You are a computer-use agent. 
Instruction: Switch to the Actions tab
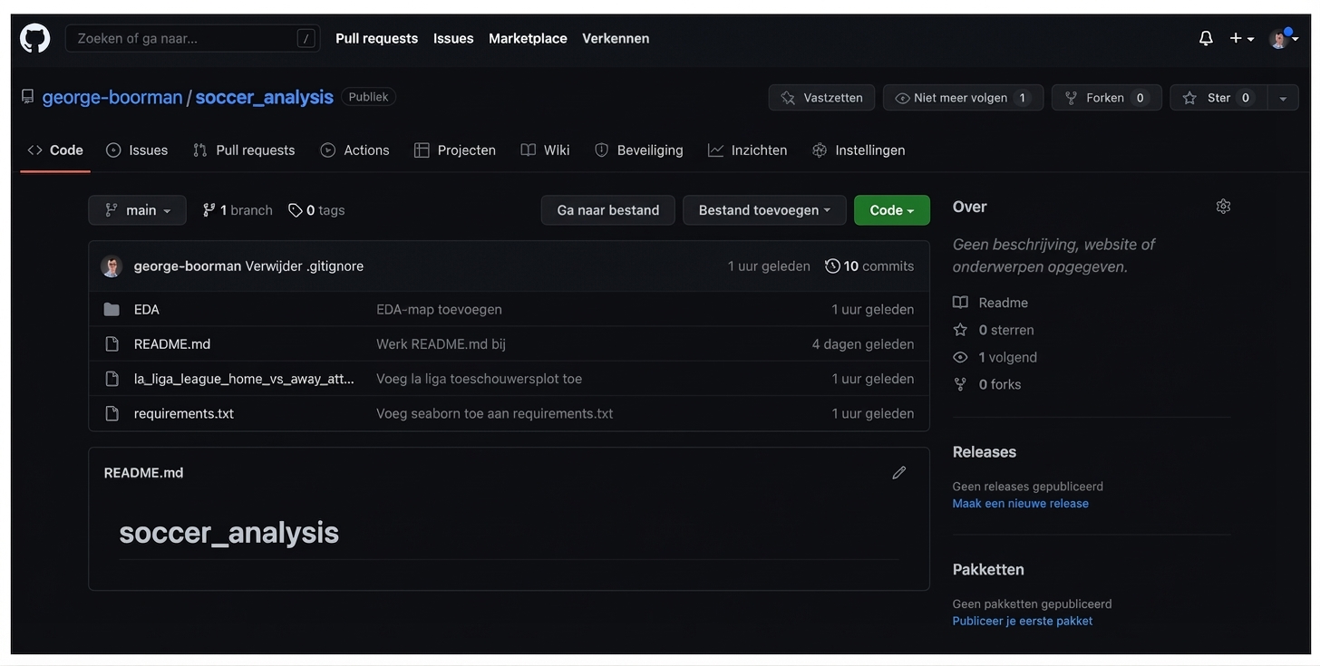(354, 150)
